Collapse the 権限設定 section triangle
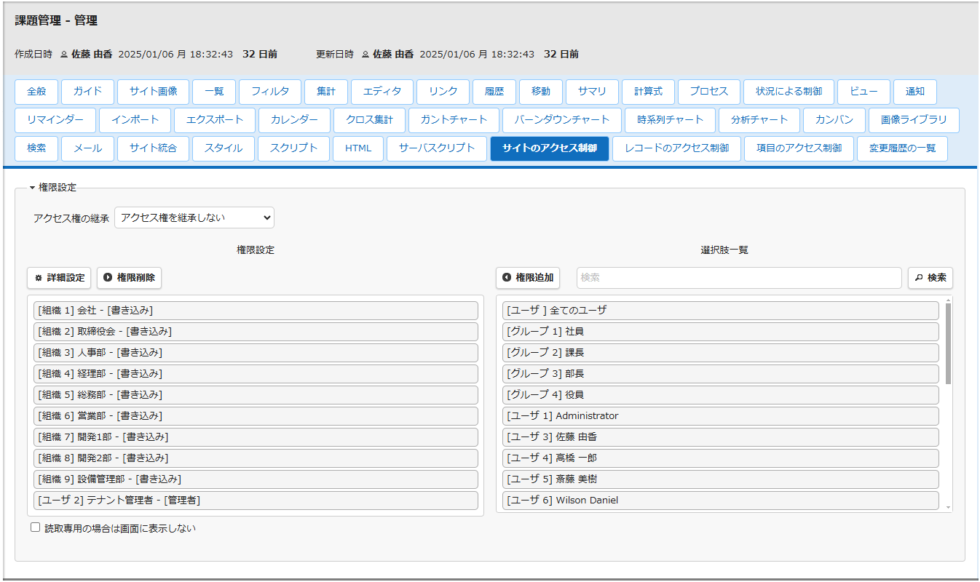 [33, 188]
